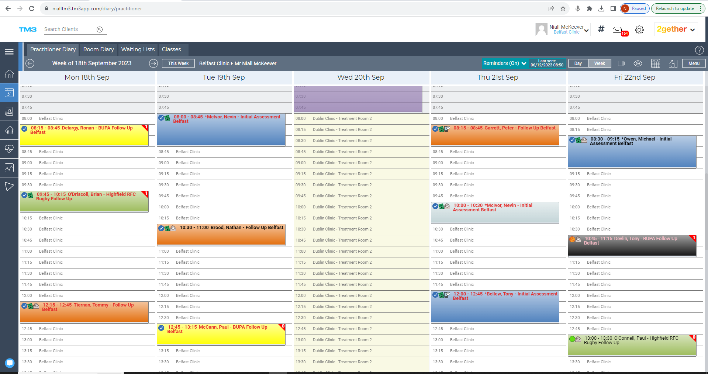The width and height of the screenshot is (708, 374).
Task: Switch to the Room Diary tab
Action: [98, 49]
